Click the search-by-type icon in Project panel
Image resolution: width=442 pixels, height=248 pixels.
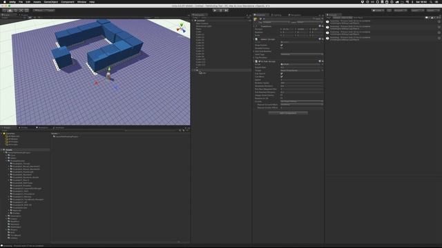click(180, 130)
